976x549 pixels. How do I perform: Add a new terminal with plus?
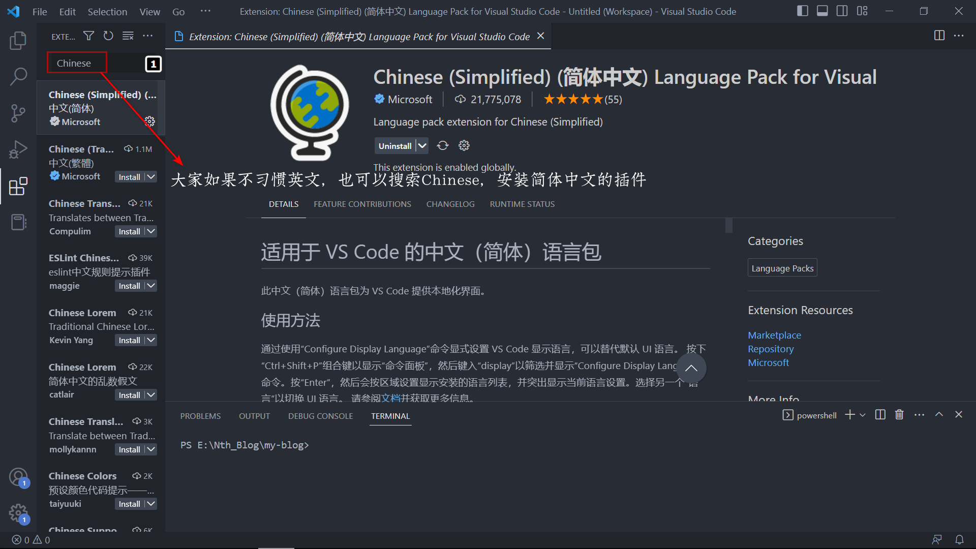(850, 415)
